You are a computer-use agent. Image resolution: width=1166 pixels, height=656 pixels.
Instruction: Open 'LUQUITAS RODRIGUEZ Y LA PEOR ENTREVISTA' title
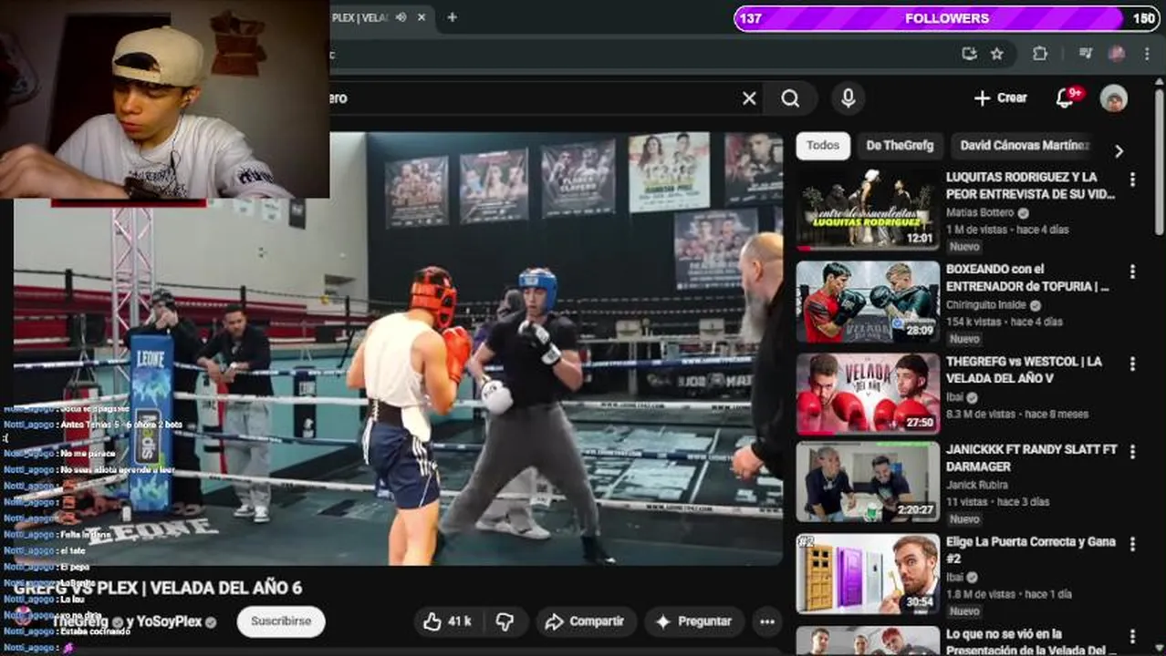(x=1031, y=185)
